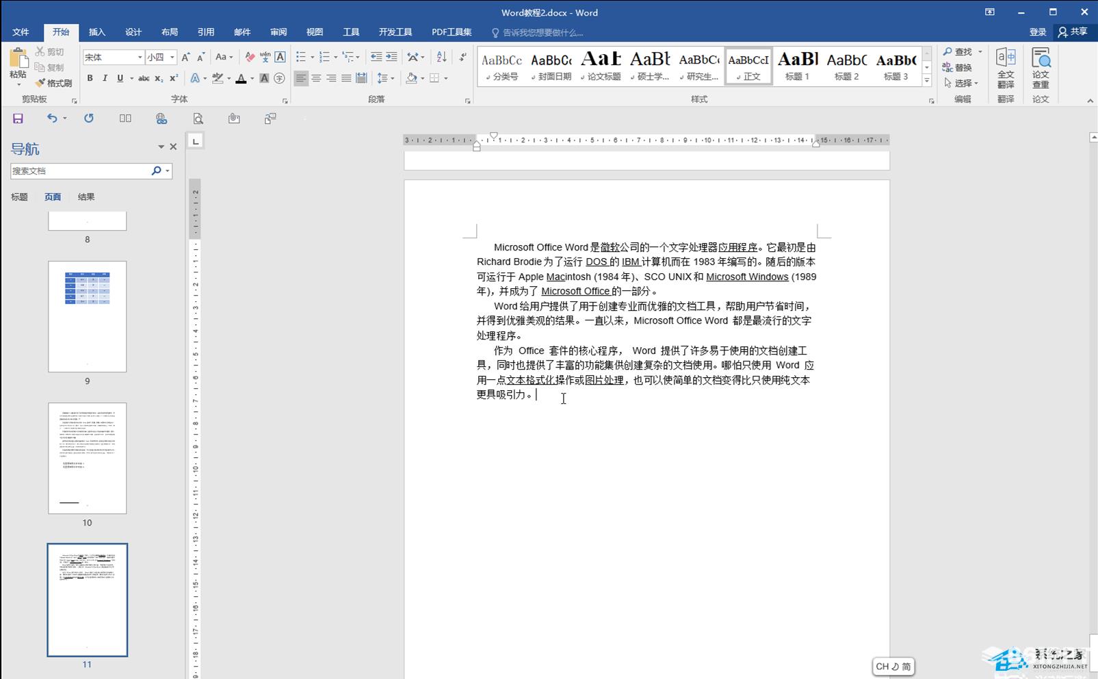Clear all formatting with the eraser icon

250,57
